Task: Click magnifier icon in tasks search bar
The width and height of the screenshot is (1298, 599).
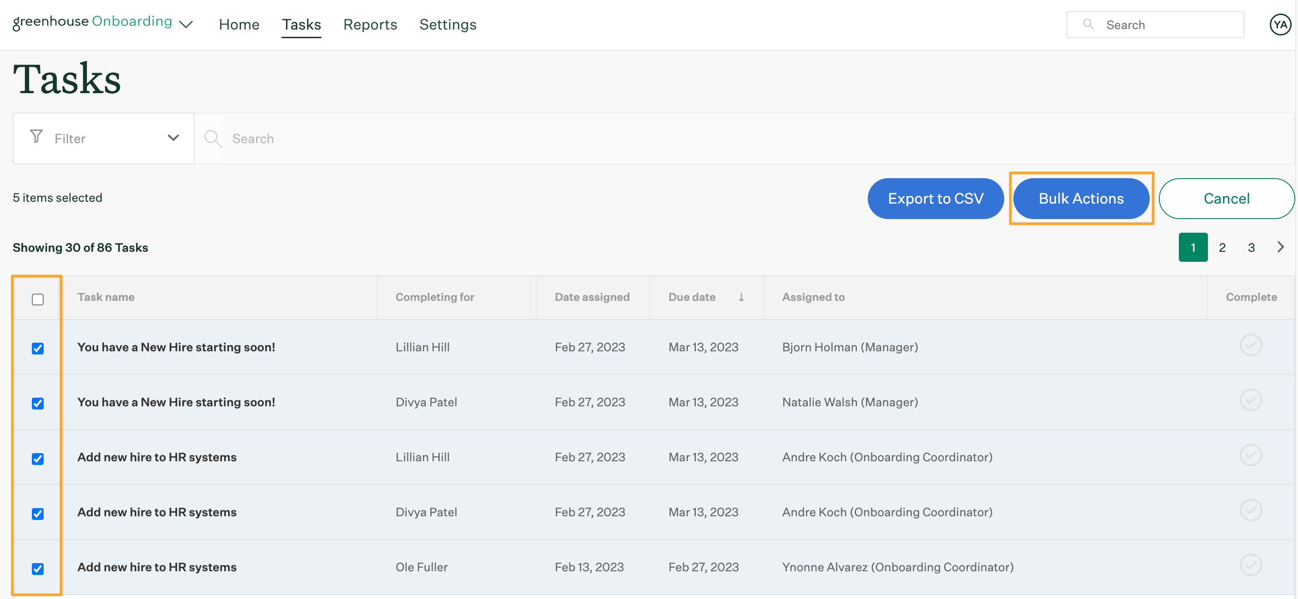Action: click(x=213, y=139)
